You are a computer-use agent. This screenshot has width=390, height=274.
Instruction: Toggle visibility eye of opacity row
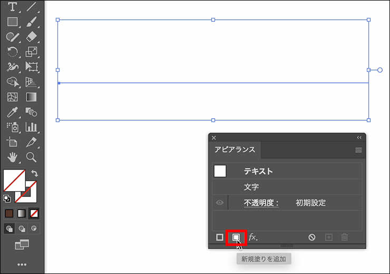220,203
